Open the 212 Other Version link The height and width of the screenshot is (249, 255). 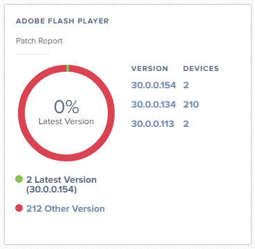point(66,208)
